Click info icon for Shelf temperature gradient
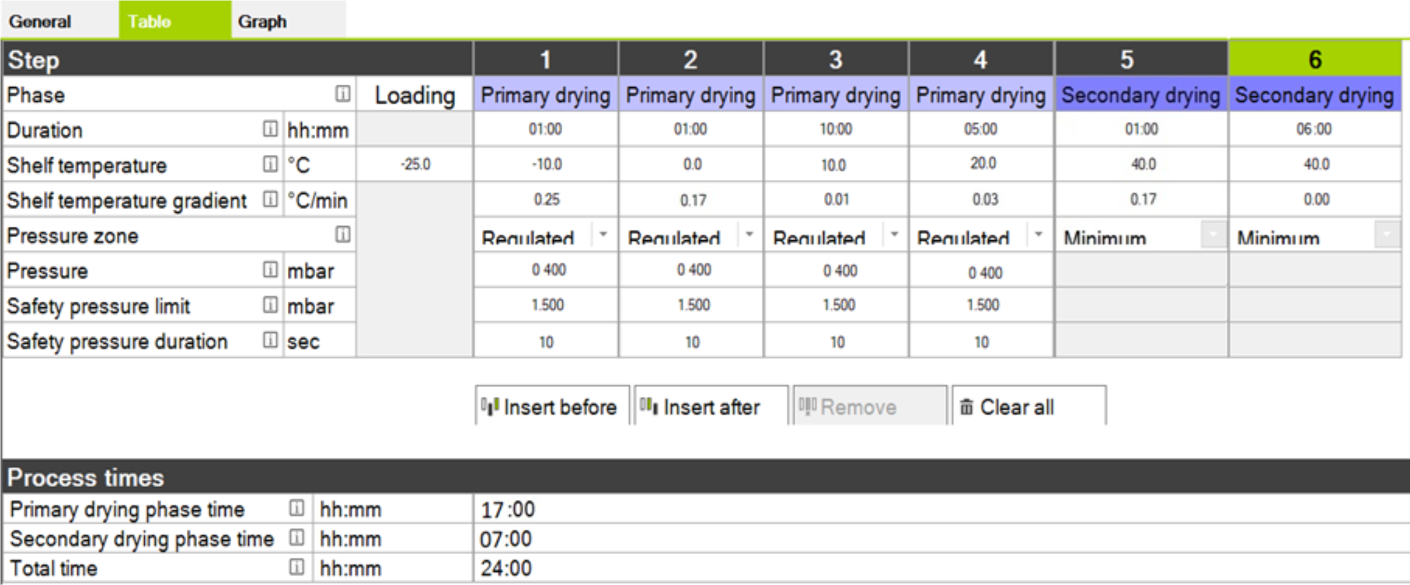This screenshot has width=1410, height=585. click(270, 199)
